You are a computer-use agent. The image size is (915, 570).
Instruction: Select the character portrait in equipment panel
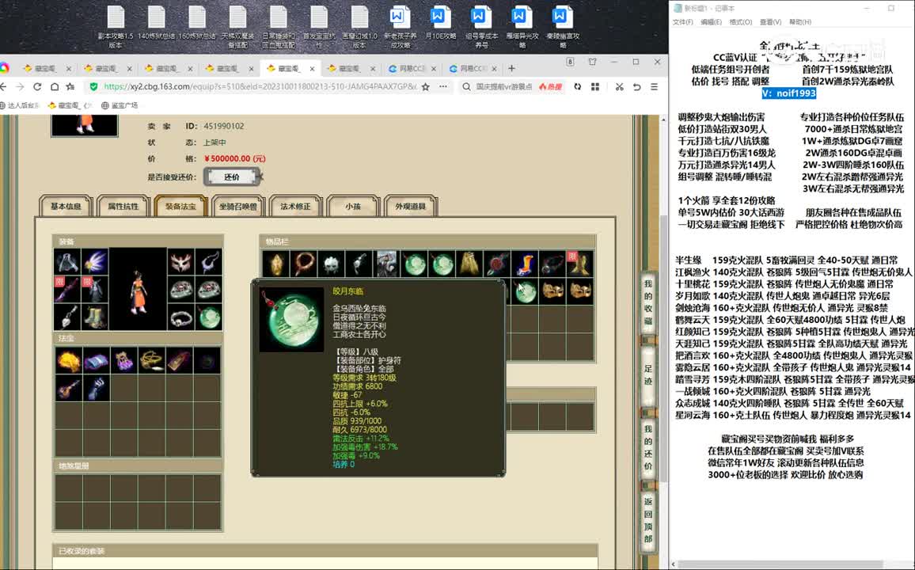tap(139, 290)
